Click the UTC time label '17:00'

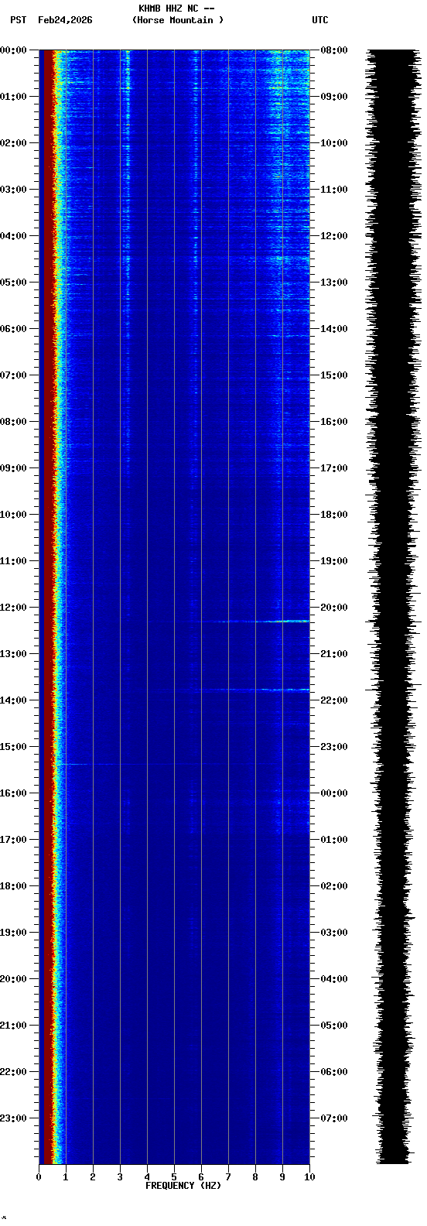tap(334, 468)
